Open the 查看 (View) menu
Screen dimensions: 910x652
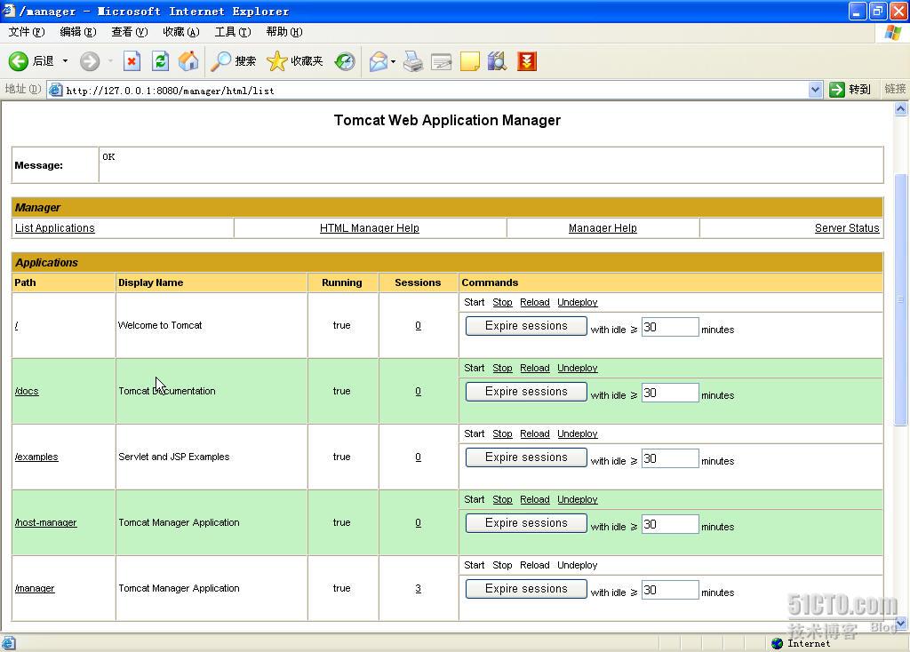pos(130,32)
